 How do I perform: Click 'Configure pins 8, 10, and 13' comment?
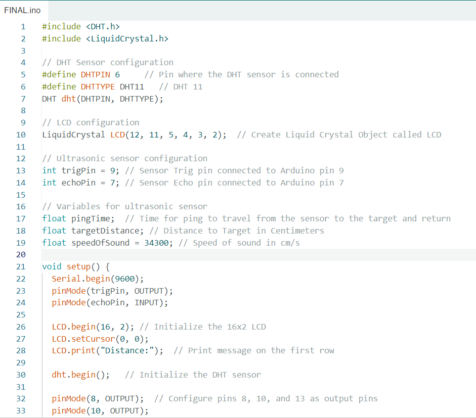pos(236,399)
